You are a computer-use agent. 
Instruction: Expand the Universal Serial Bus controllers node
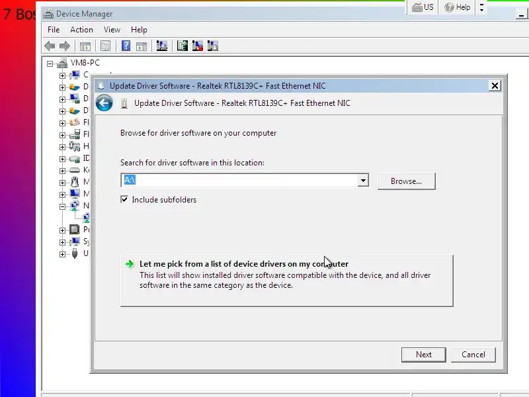(62, 254)
